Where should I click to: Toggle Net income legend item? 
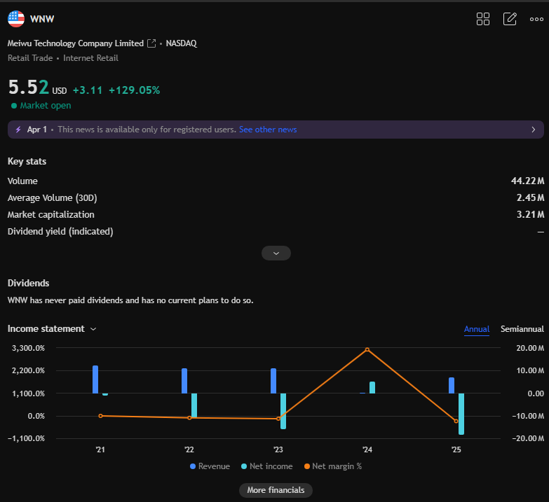(267, 466)
